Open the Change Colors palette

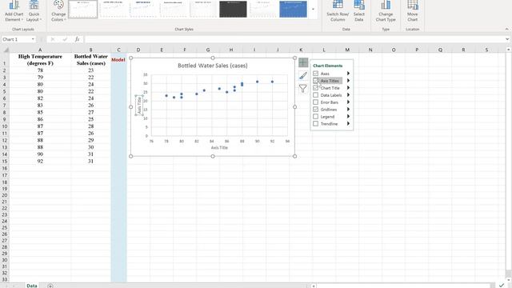(x=58, y=11)
